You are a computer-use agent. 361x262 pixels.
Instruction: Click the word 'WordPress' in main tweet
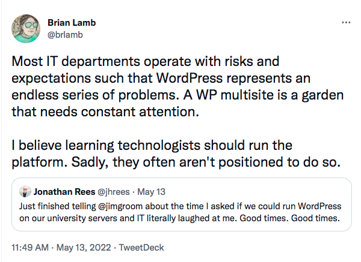coord(190,78)
